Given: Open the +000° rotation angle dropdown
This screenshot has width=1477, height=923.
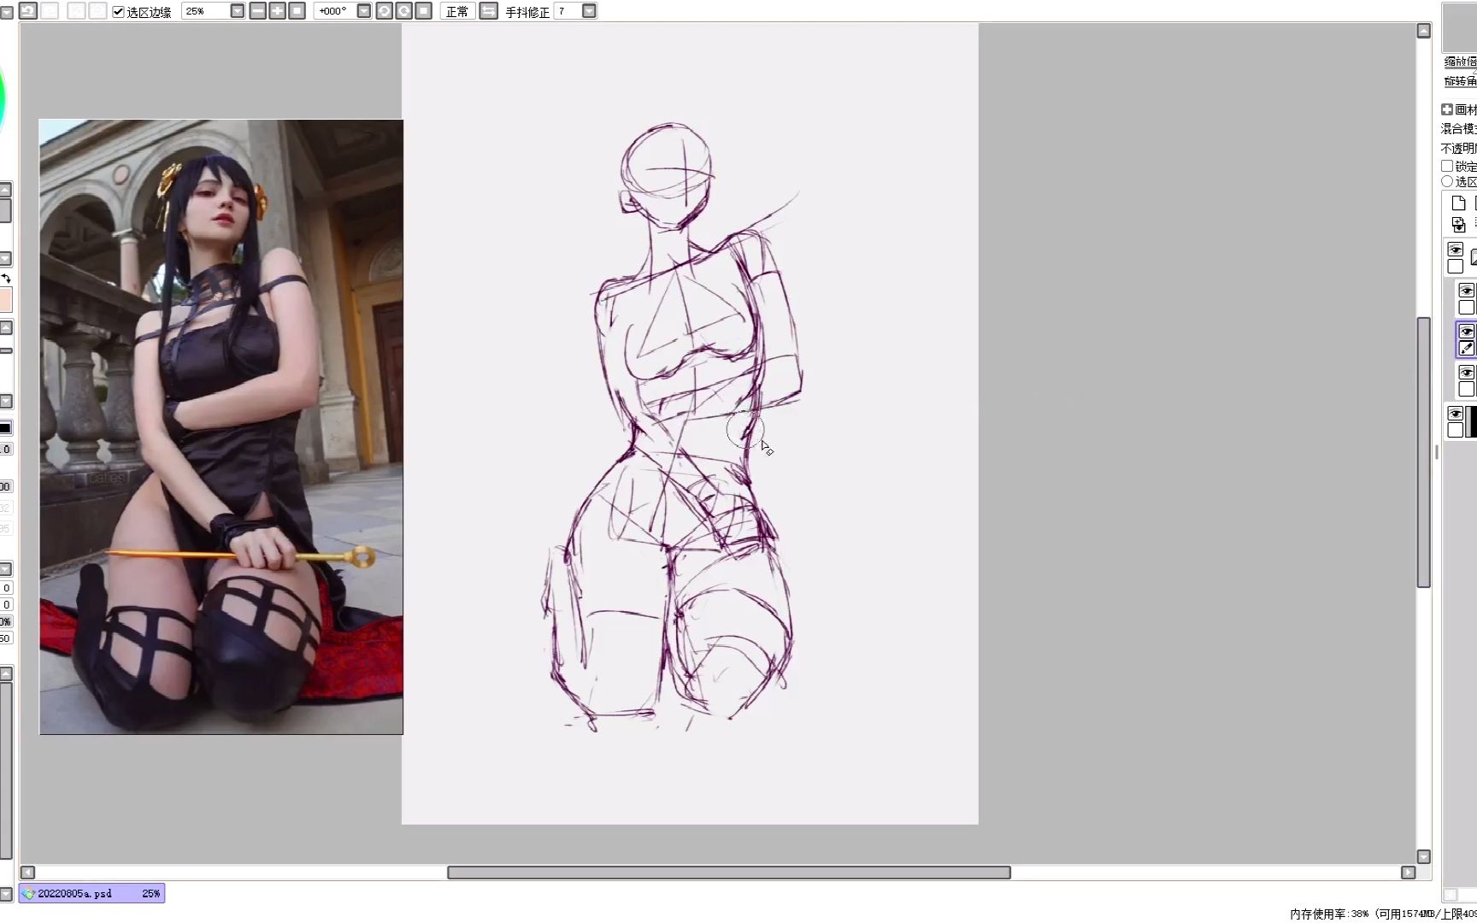Looking at the screenshot, I should (x=364, y=11).
